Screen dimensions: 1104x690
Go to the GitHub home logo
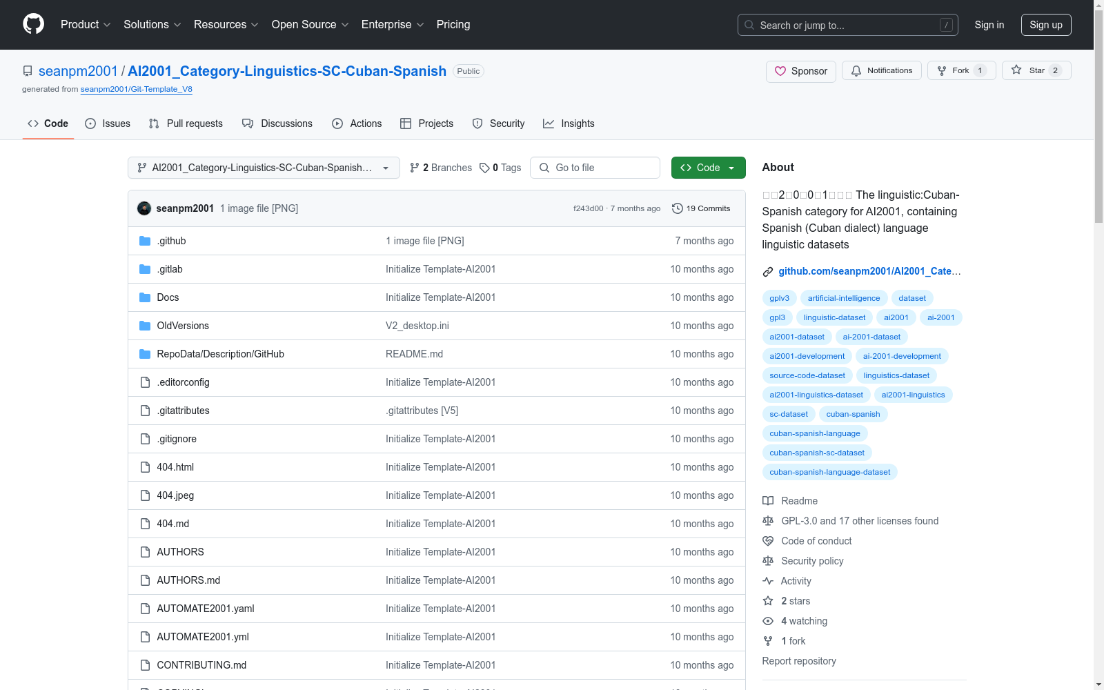[x=33, y=24]
